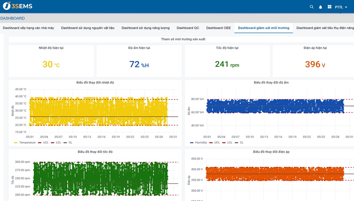The image size is (354, 201).
Task: Select the Dashboard OEE tab
Action: [218, 28]
